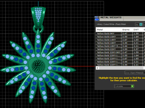The image size is (145, 108).
Task: Click the Metal Weights scale icon
Action: tap(97, 19)
